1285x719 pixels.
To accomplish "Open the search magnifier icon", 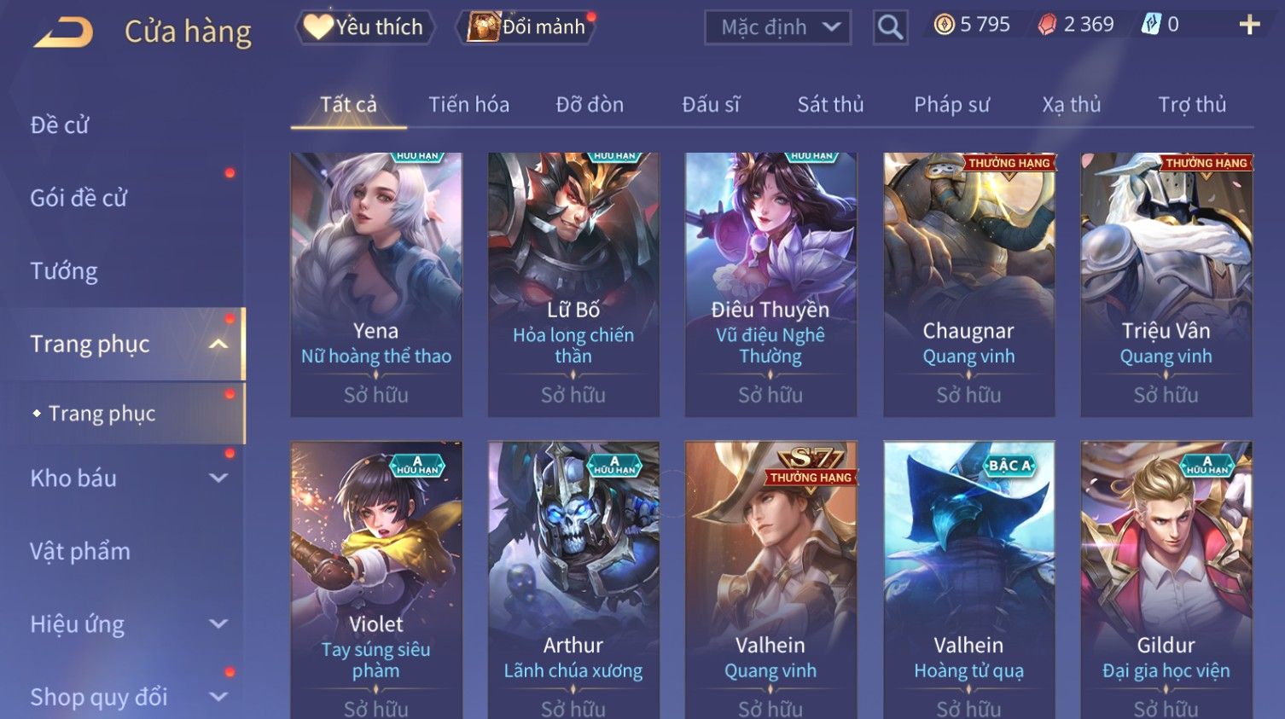I will point(890,27).
